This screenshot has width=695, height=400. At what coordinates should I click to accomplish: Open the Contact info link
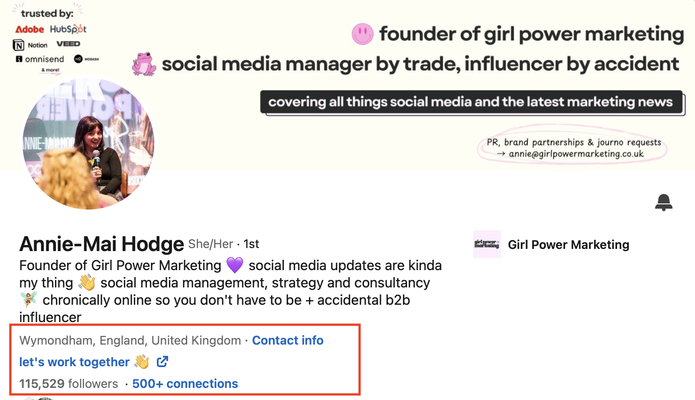pos(288,340)
